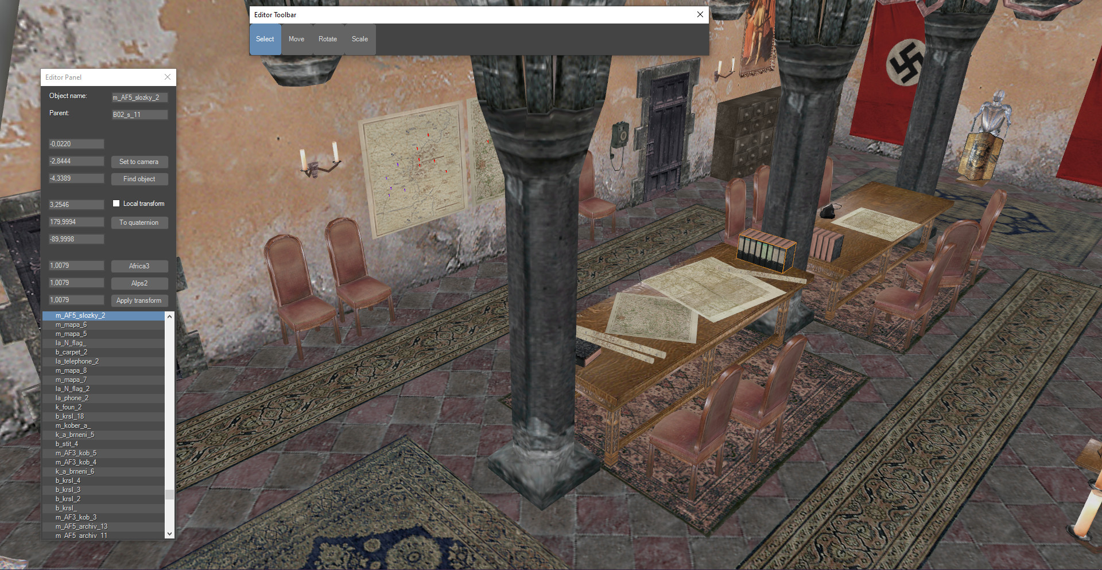Switch to the Rotate tool
1102x570 pixels.
(328, 39)
